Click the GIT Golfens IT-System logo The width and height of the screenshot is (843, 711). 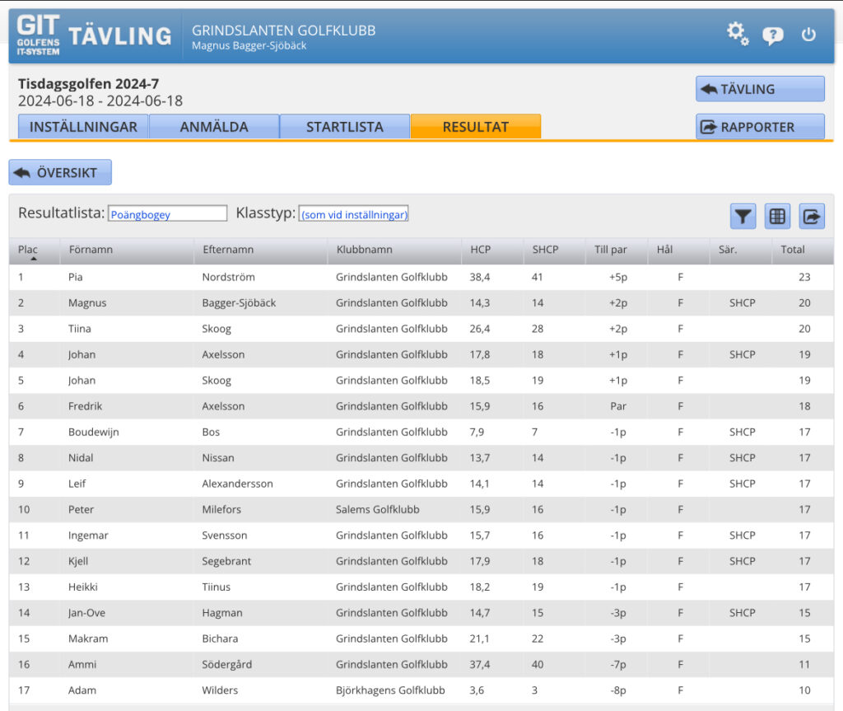coord(38,35)
